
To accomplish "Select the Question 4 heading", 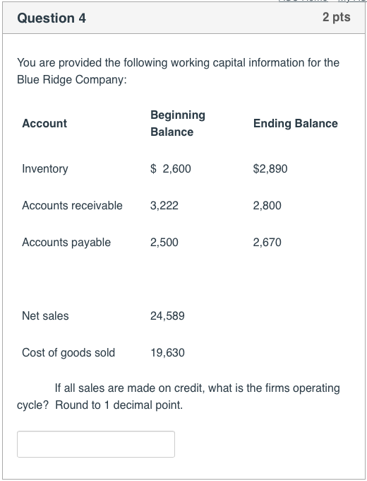I will (52, 18).
